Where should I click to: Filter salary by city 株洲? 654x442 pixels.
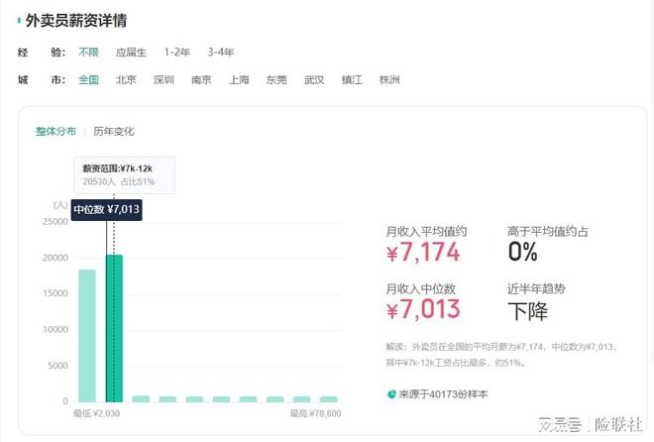coord(389,79)
